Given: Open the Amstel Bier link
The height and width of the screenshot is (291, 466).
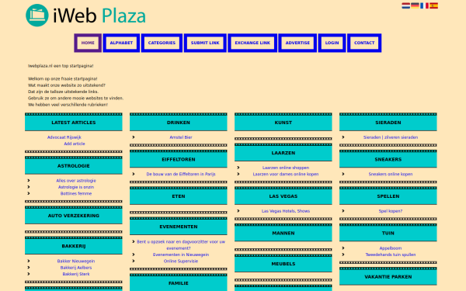Looking at the screenshot, I should click(181, 137).
